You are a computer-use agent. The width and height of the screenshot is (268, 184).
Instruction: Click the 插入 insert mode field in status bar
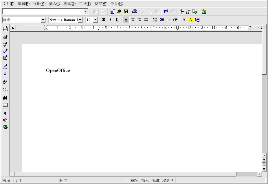(145, 181)
